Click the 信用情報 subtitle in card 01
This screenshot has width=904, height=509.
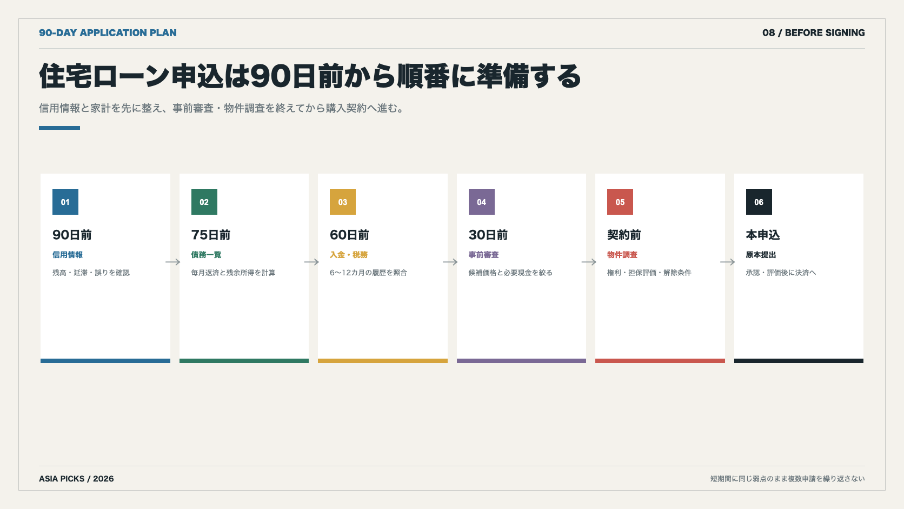[x=68, y=255]
